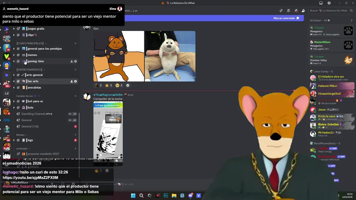The image size is (356, 200).
Task: Select the Ld server icon
Action: [7, 93]
